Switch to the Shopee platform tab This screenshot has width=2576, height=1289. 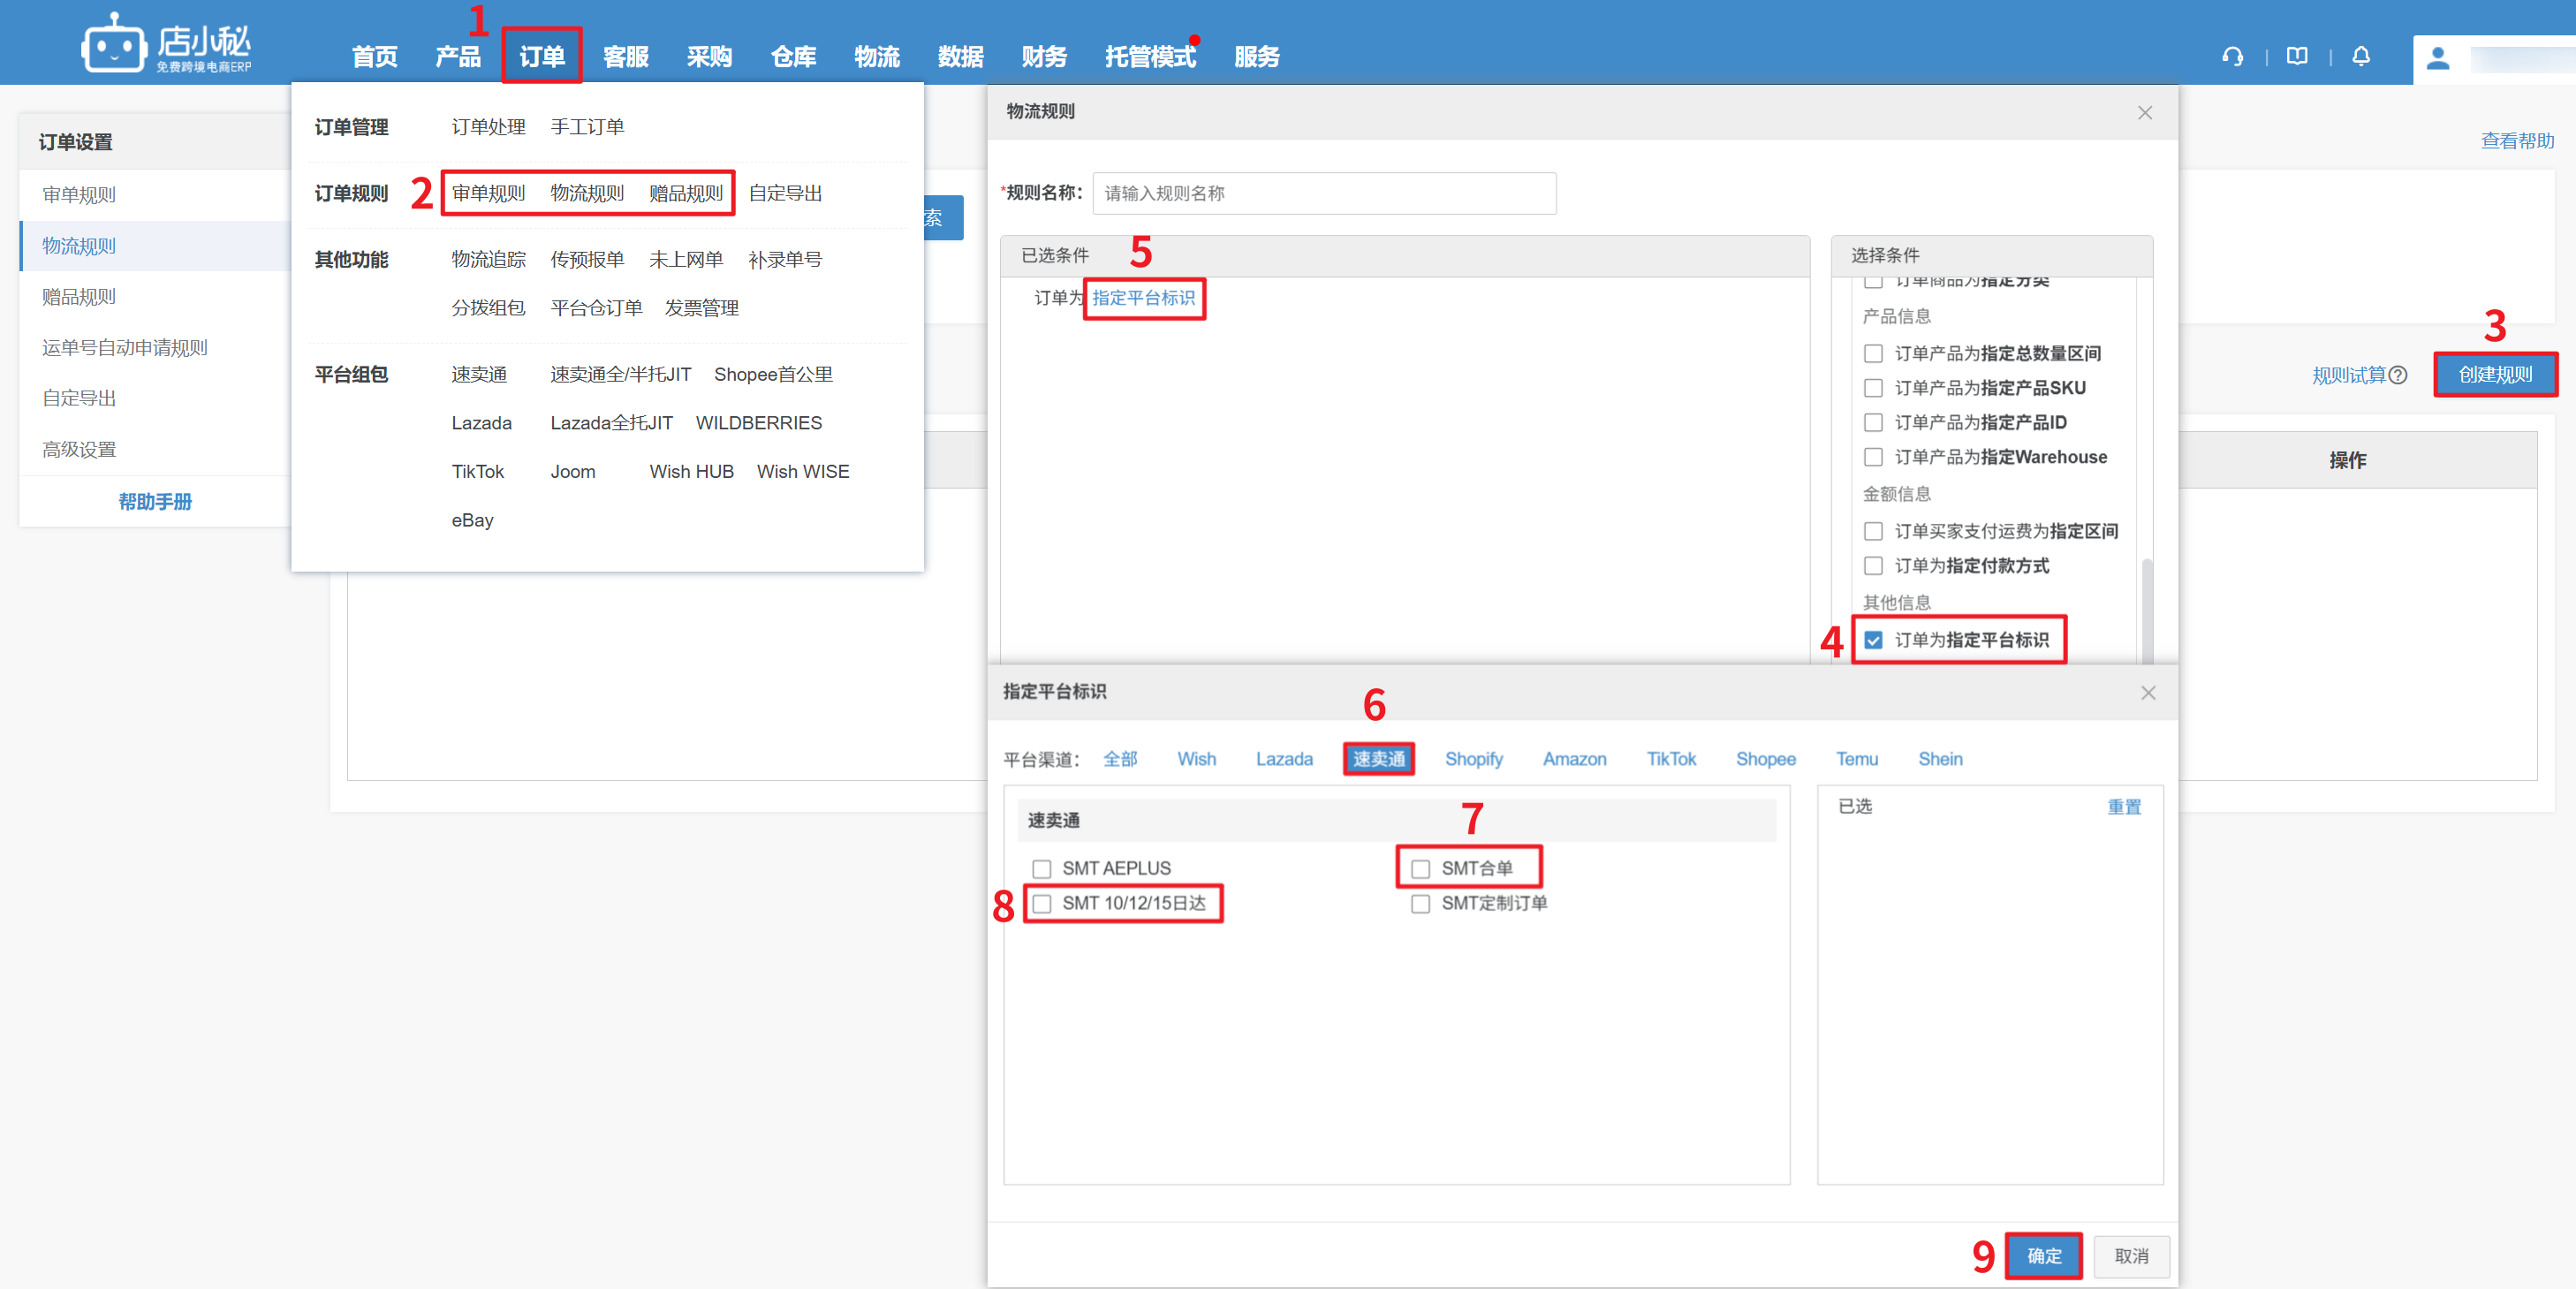[x=1765, y=759]
